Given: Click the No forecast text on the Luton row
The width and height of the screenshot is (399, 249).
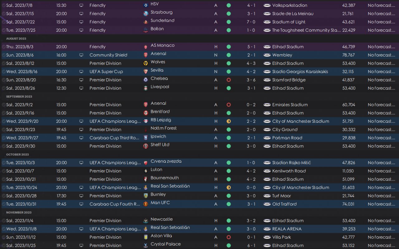Looking at the screenshot, I should point(382,171).
